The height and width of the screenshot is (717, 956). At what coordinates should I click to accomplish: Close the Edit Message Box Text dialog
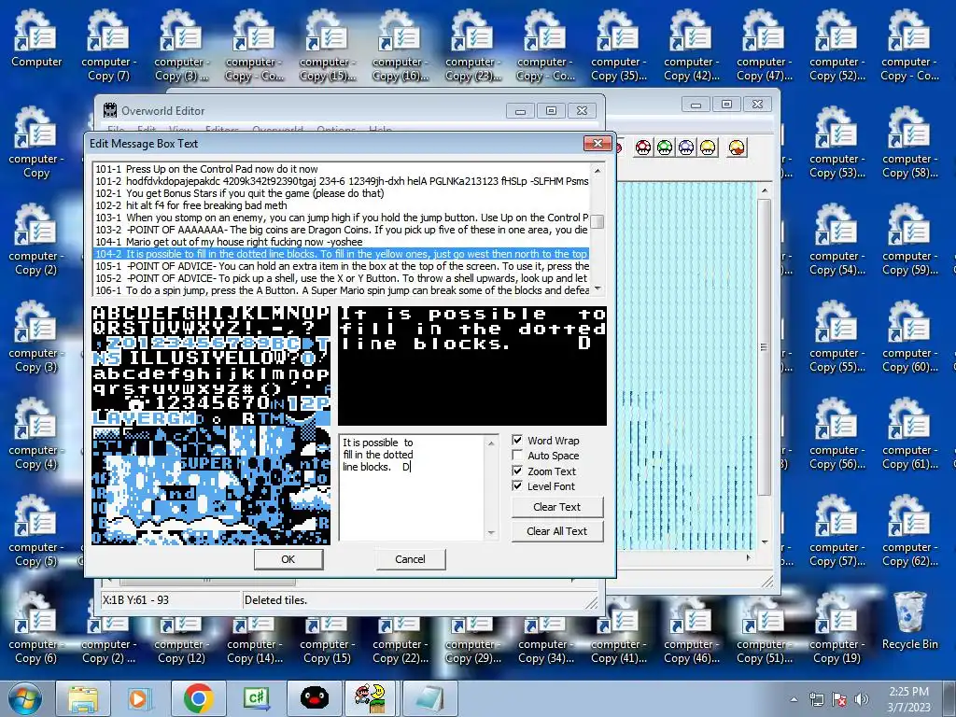tap(597, 143)
